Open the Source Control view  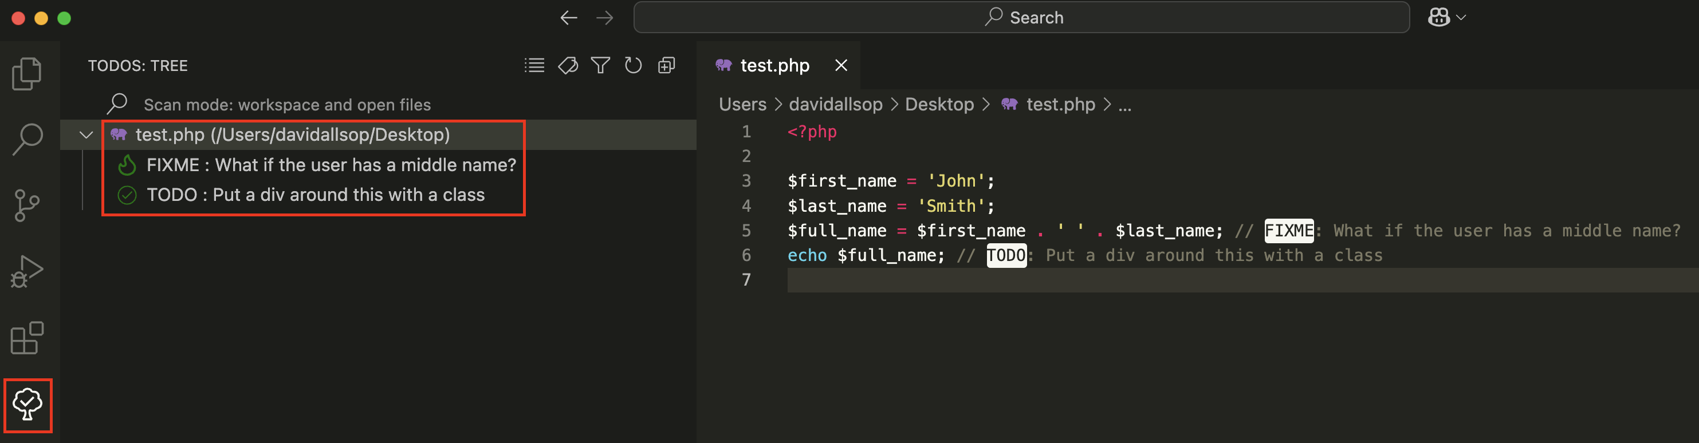(27, 205)
